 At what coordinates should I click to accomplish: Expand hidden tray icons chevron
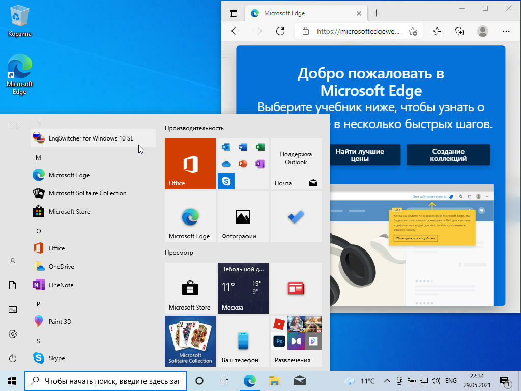(x=387, y=381)
